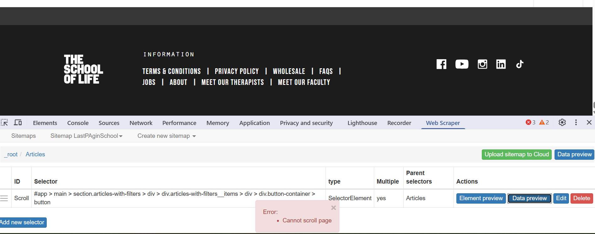Open the Instagram social icon

coord(482,64)
